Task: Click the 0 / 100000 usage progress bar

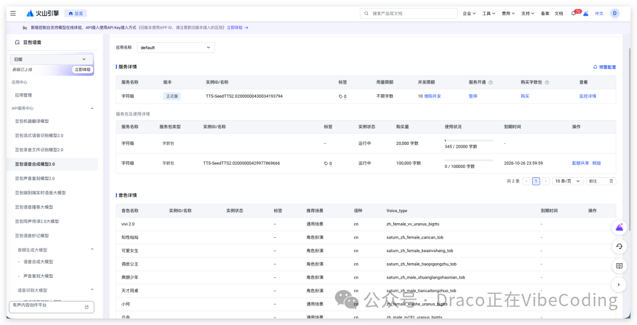Action: pos(469,160)
